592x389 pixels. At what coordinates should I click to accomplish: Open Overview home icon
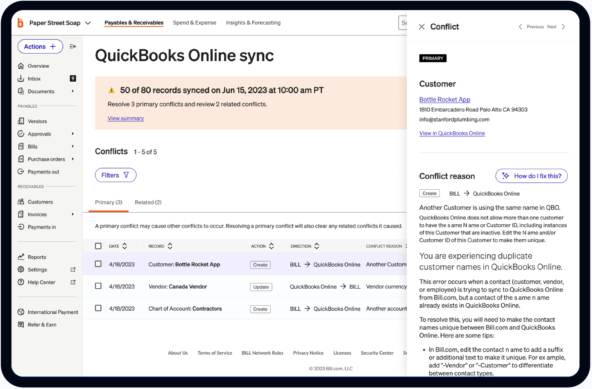pos(21,66)
